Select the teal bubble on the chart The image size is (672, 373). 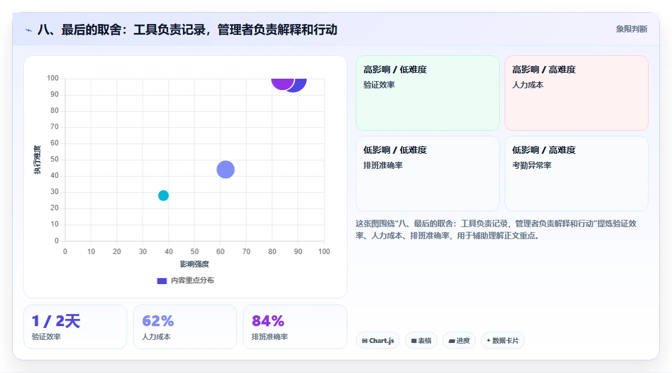pyautogui.click(x=163, y=195)
